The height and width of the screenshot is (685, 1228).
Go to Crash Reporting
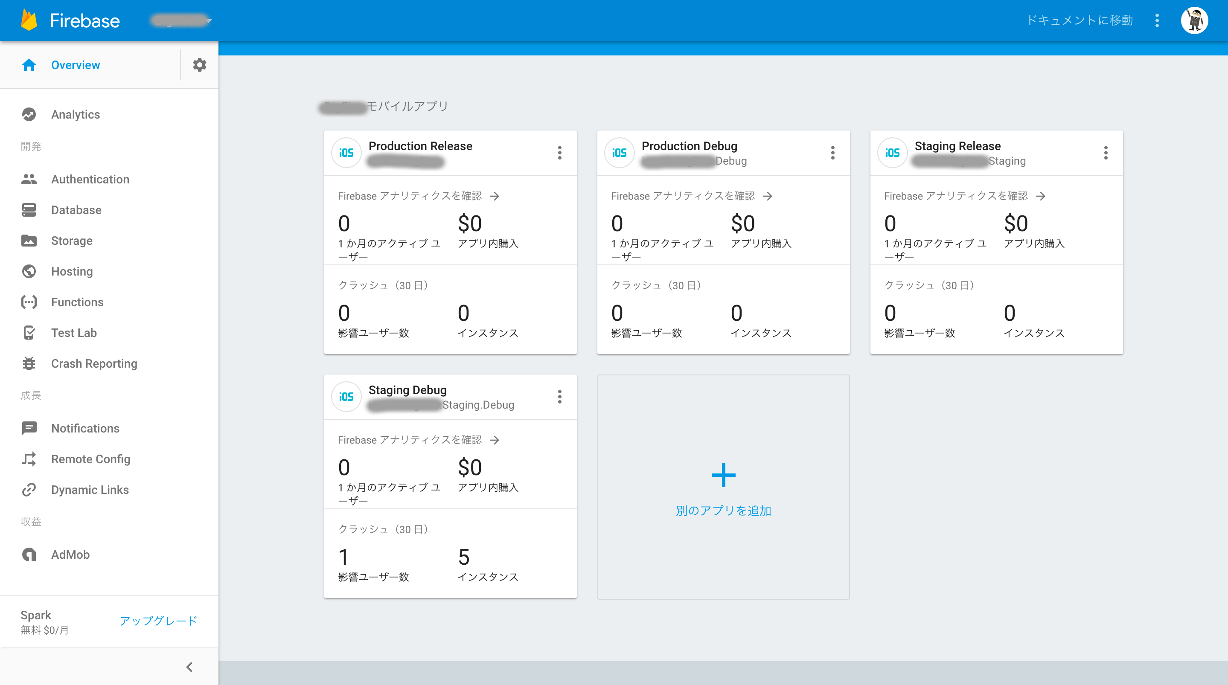(x=94, y=364)
